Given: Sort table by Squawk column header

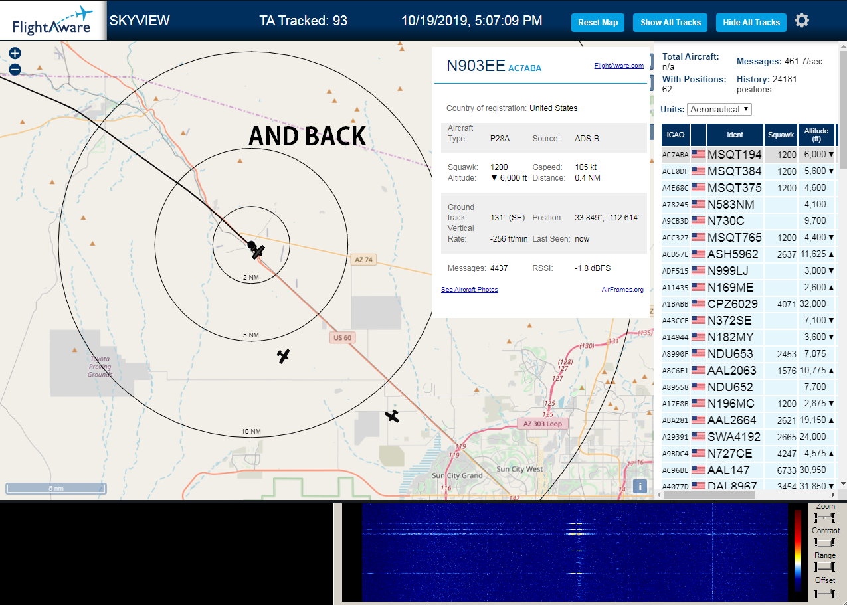Looking at the screenshot, I should [781, 135].
